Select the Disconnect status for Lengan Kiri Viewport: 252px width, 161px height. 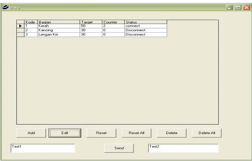pos(146,34)
